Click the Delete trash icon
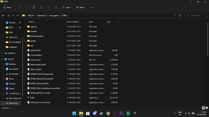Image resolution: width=209 pixels, height=117 pixels. tap(56, 8)
